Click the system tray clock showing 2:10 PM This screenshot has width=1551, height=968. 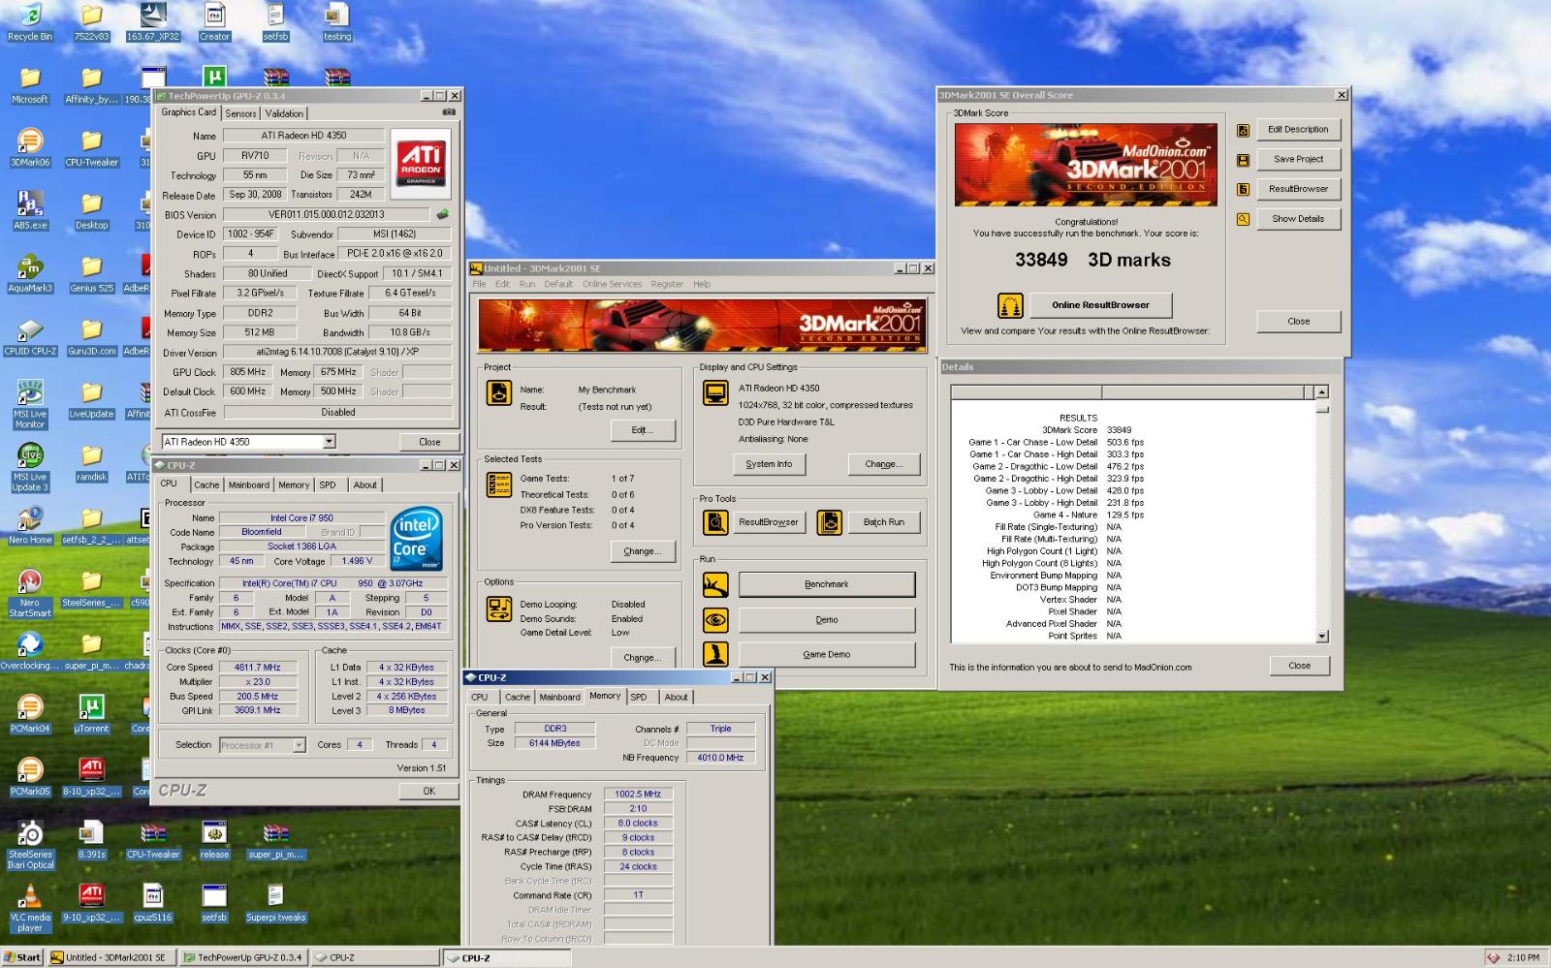1523,957
